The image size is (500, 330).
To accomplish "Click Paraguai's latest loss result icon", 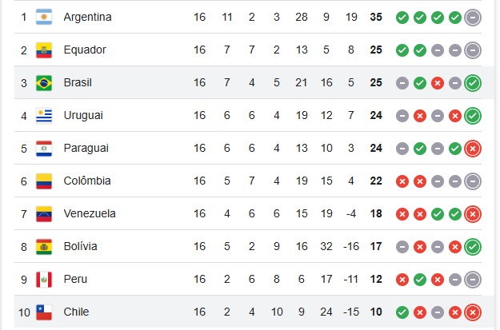I will click(473, 149).
